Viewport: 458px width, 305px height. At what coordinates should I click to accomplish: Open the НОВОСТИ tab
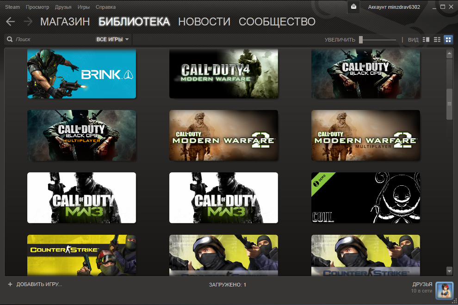tap(204, 22)
